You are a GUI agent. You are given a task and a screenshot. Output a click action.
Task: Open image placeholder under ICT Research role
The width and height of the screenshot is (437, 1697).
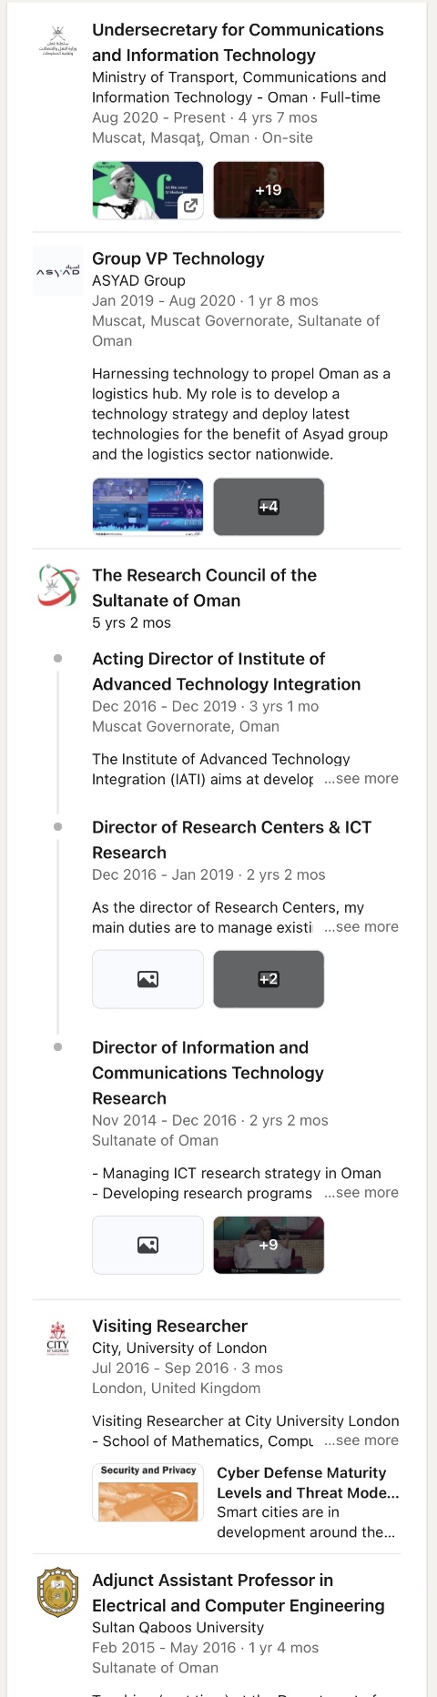(147, 1245)
